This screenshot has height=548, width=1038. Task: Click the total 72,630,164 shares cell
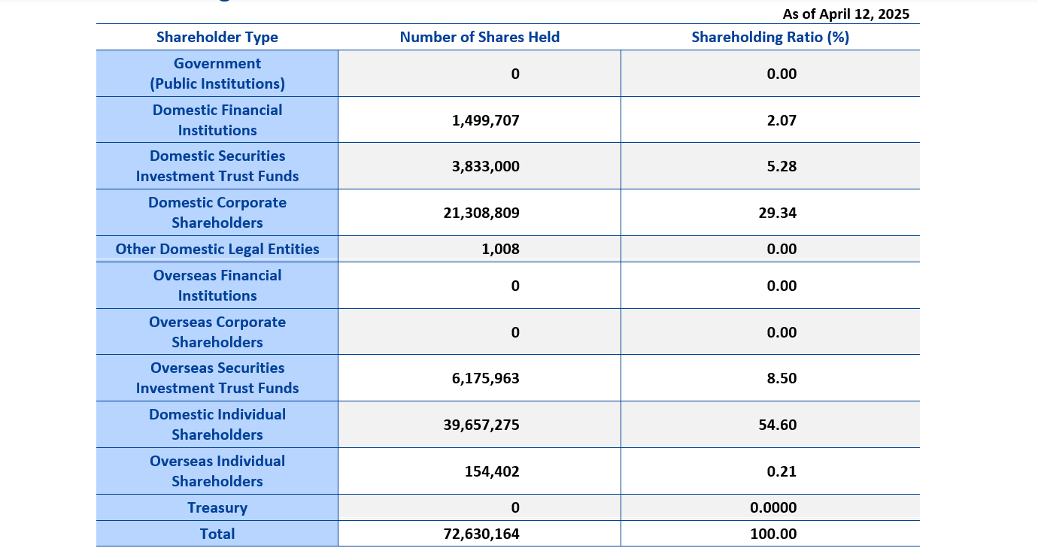(x=481, y=534)
